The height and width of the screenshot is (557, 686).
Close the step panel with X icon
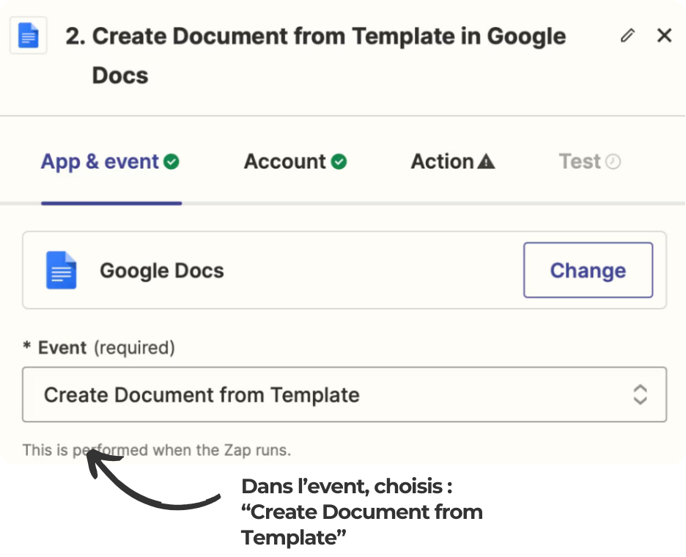(664, 35)
